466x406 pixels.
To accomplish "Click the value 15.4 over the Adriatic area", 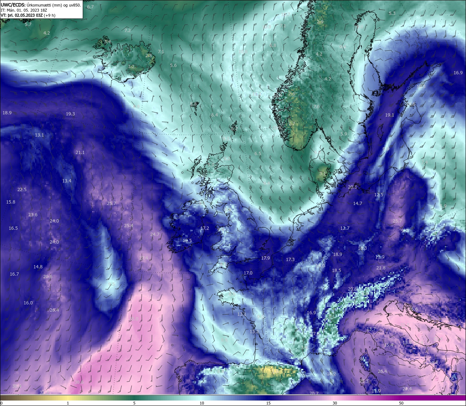I will [x=388, y=345].
